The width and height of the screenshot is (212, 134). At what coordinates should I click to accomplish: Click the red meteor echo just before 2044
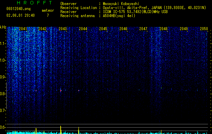pos(79,90)
